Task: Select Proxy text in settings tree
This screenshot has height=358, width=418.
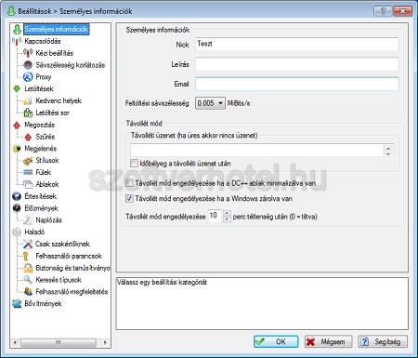Action: point(44,77)
